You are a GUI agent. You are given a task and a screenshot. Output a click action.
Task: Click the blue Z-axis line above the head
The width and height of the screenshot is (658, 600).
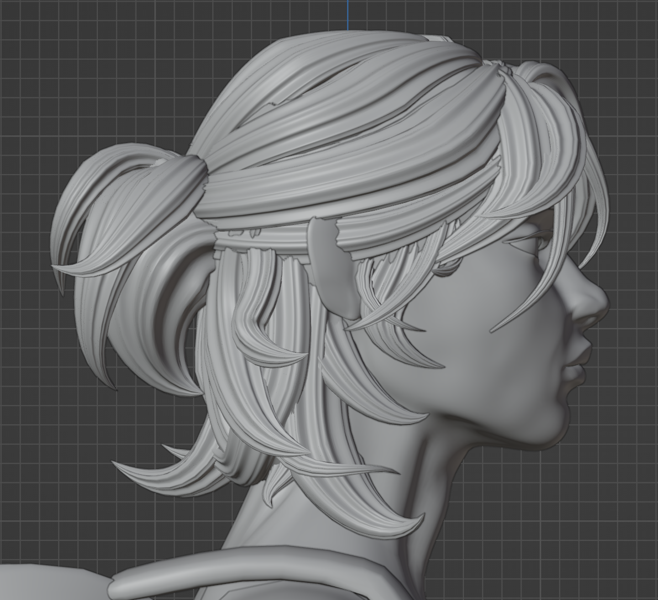[348, 14]
